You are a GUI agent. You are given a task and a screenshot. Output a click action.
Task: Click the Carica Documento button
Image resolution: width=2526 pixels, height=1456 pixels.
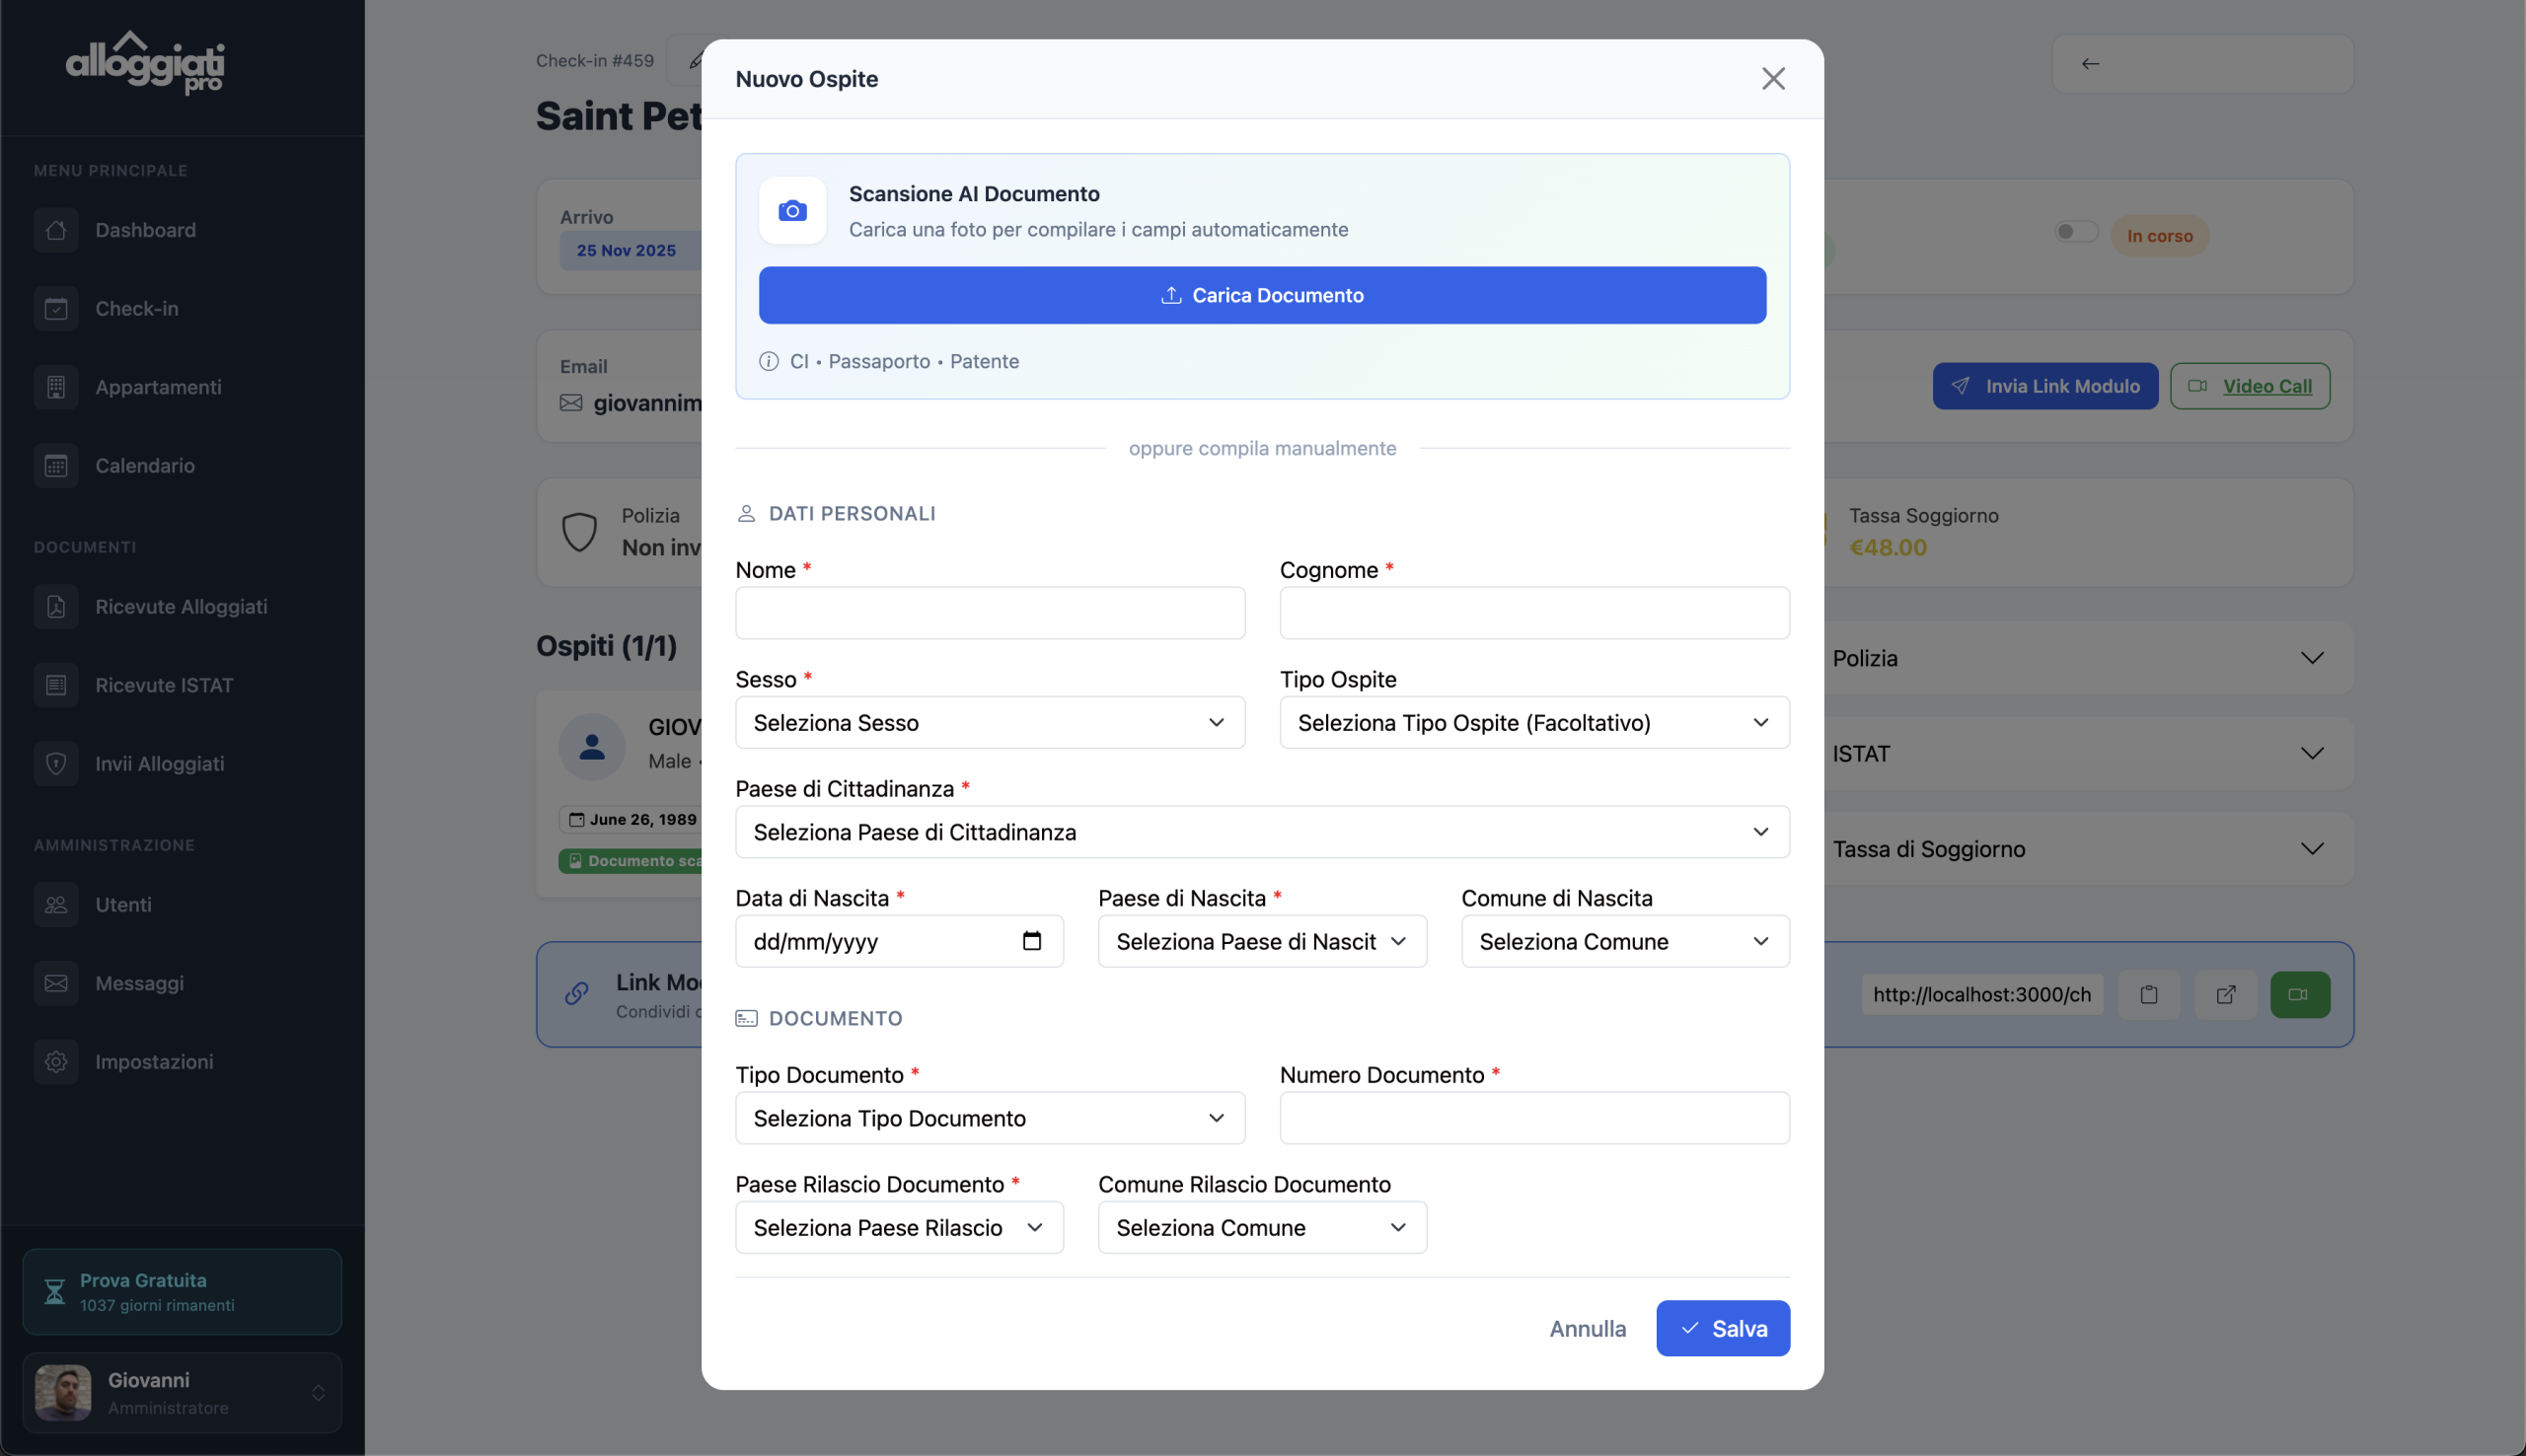click(x=1261, y=295)
